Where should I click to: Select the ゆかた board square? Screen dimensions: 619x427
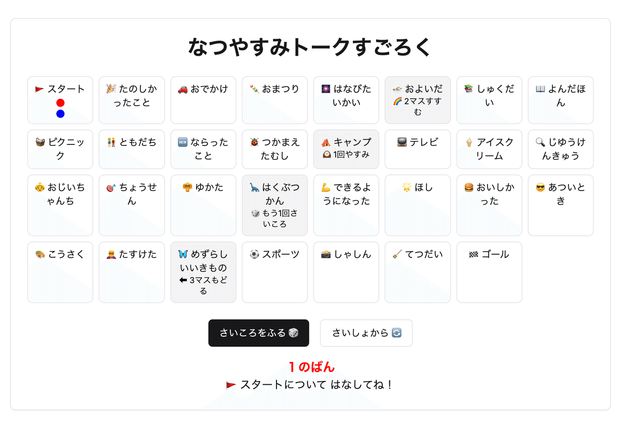(203, 205)
